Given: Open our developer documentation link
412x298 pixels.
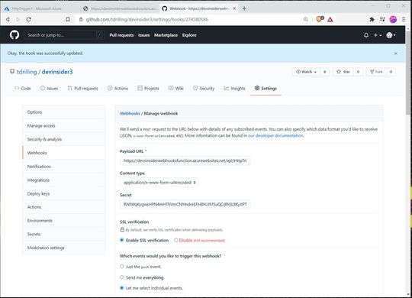Looking at the screenshot, I should click(275, 135).
